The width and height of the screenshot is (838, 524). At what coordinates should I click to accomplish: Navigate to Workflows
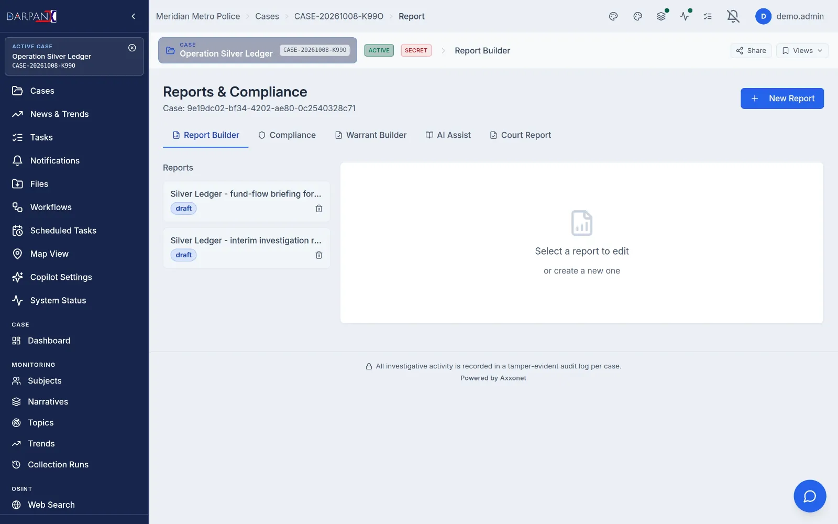pyautogui.click(x=74, y=208)
